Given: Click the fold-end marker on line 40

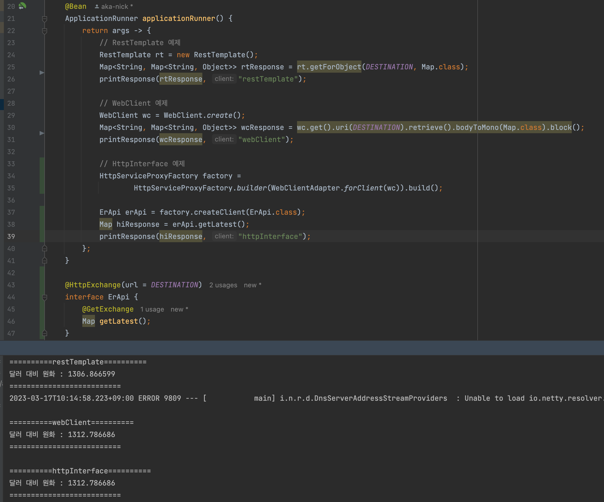Looking at the screenshot, I should [45, 249].
